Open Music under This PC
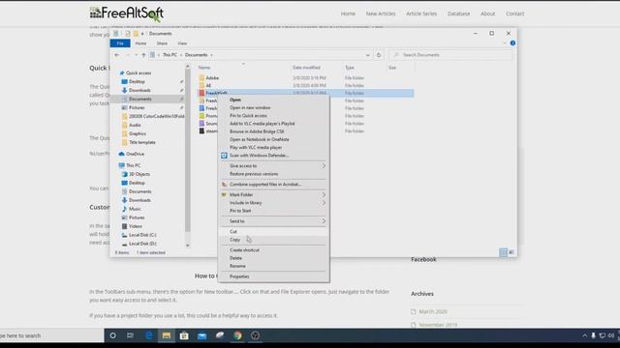Screen dimensions: 620x348 (135, 209)
